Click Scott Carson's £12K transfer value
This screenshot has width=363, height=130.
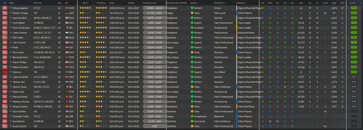[155, 126]
